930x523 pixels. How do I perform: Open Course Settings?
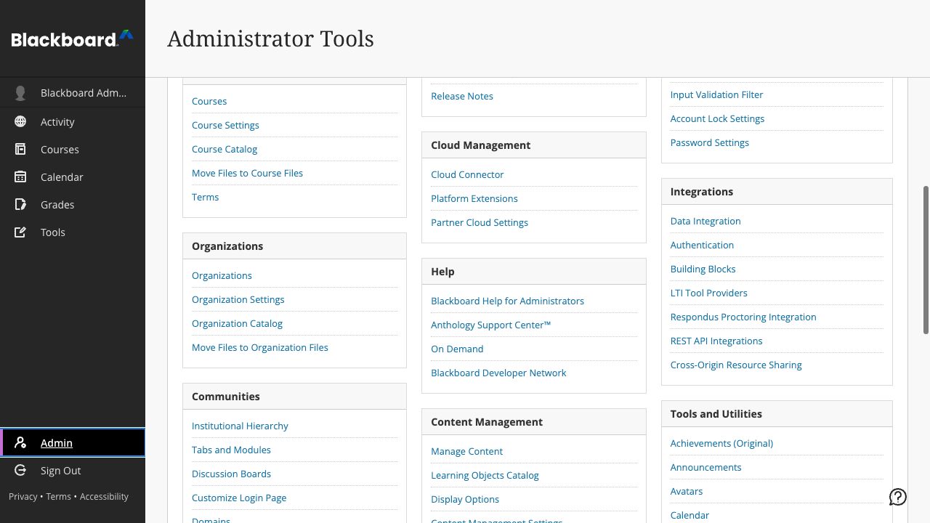[225, 125]
